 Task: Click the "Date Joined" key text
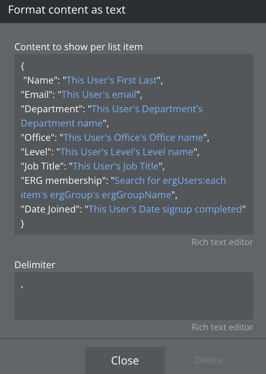[51, 209]
